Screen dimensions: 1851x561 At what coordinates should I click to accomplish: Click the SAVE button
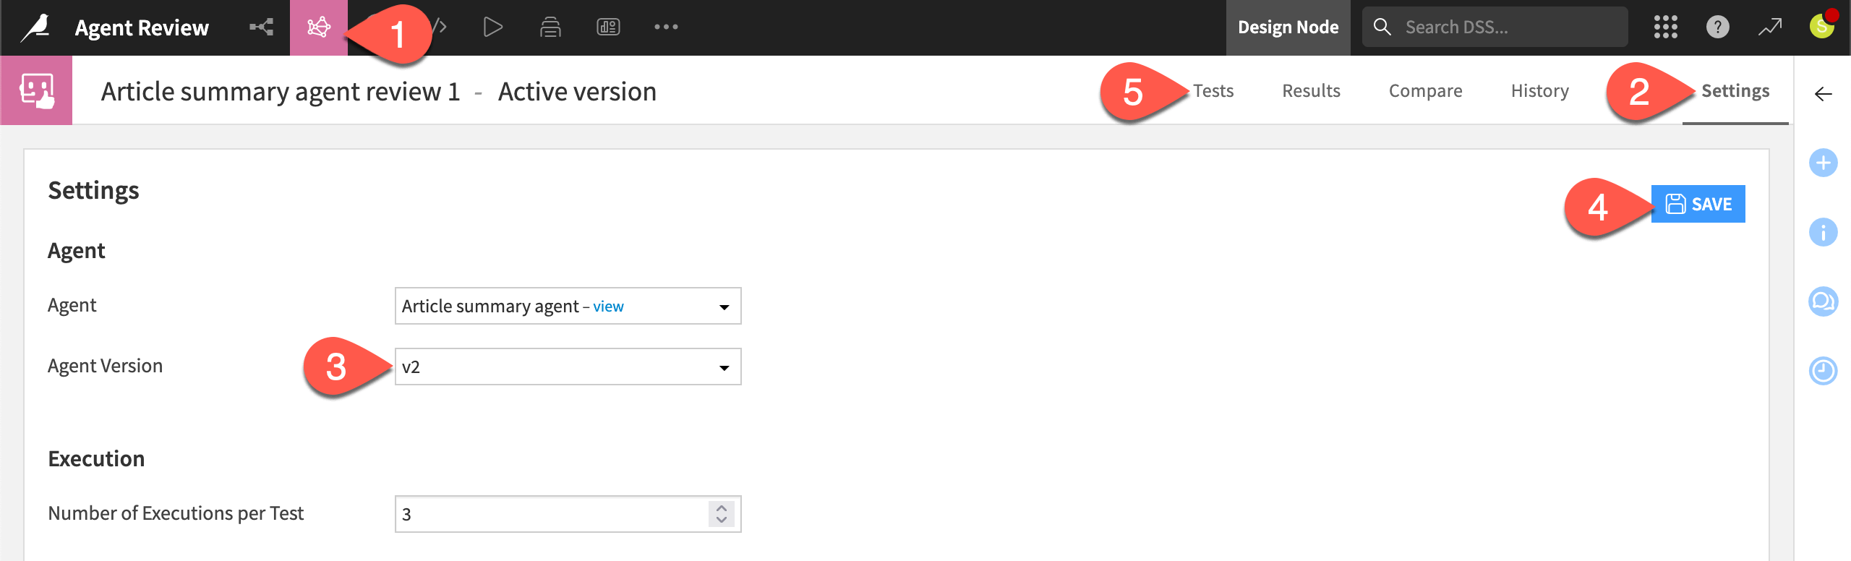1698,204
